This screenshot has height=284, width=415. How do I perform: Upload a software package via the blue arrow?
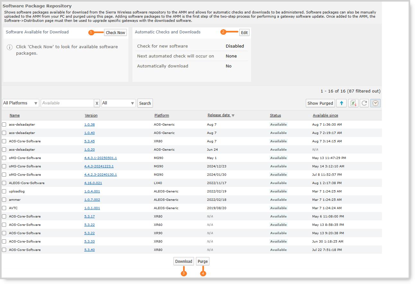341,103
